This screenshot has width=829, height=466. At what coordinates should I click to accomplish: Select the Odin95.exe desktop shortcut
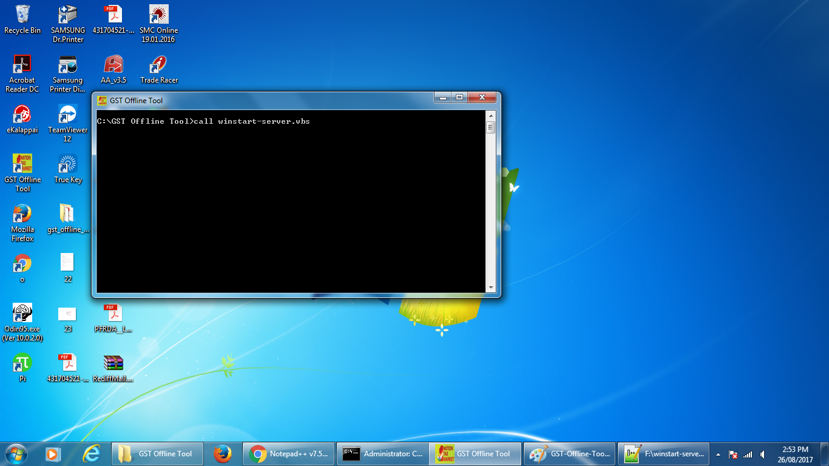pos(22,322)
